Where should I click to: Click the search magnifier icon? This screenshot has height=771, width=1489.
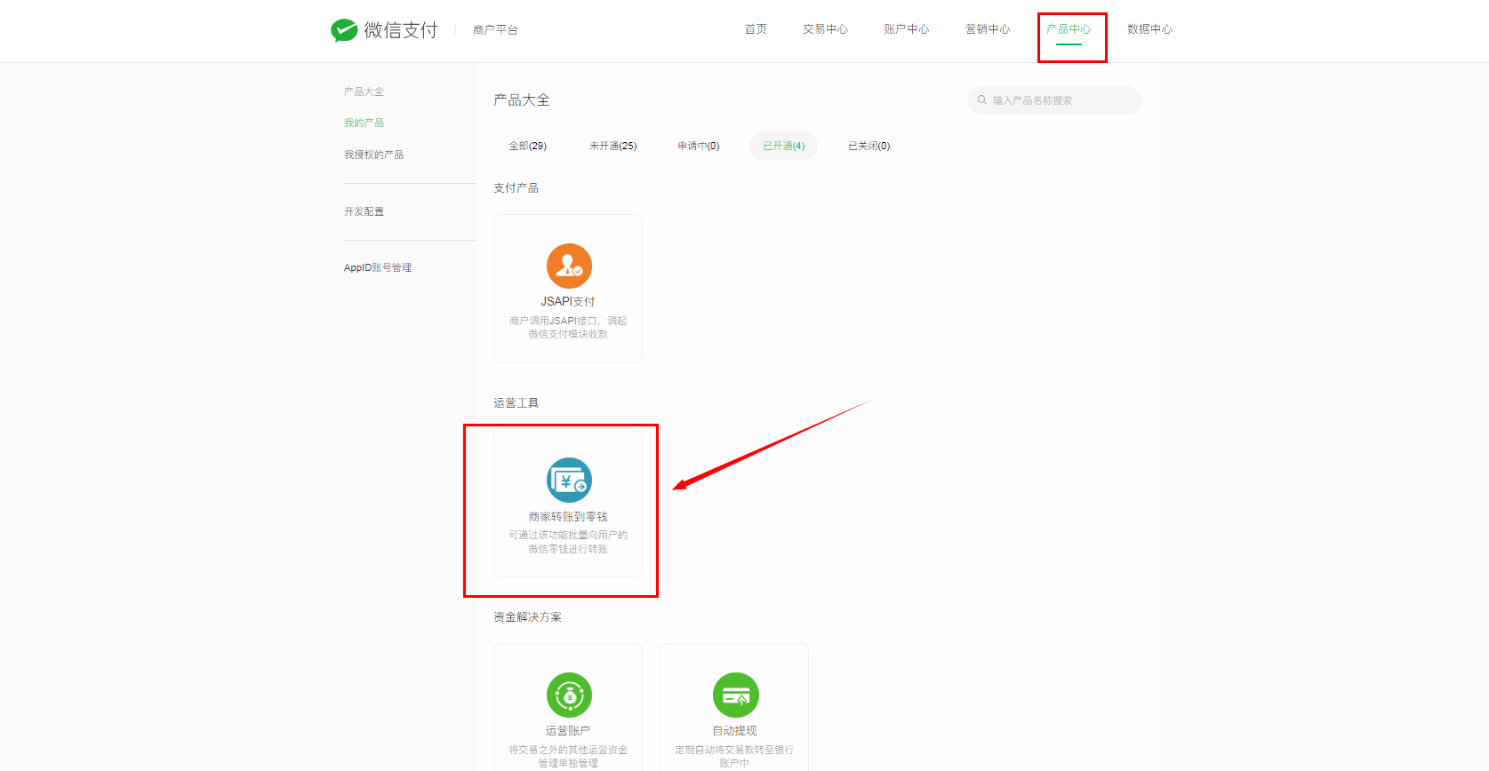tap(982, 100)
